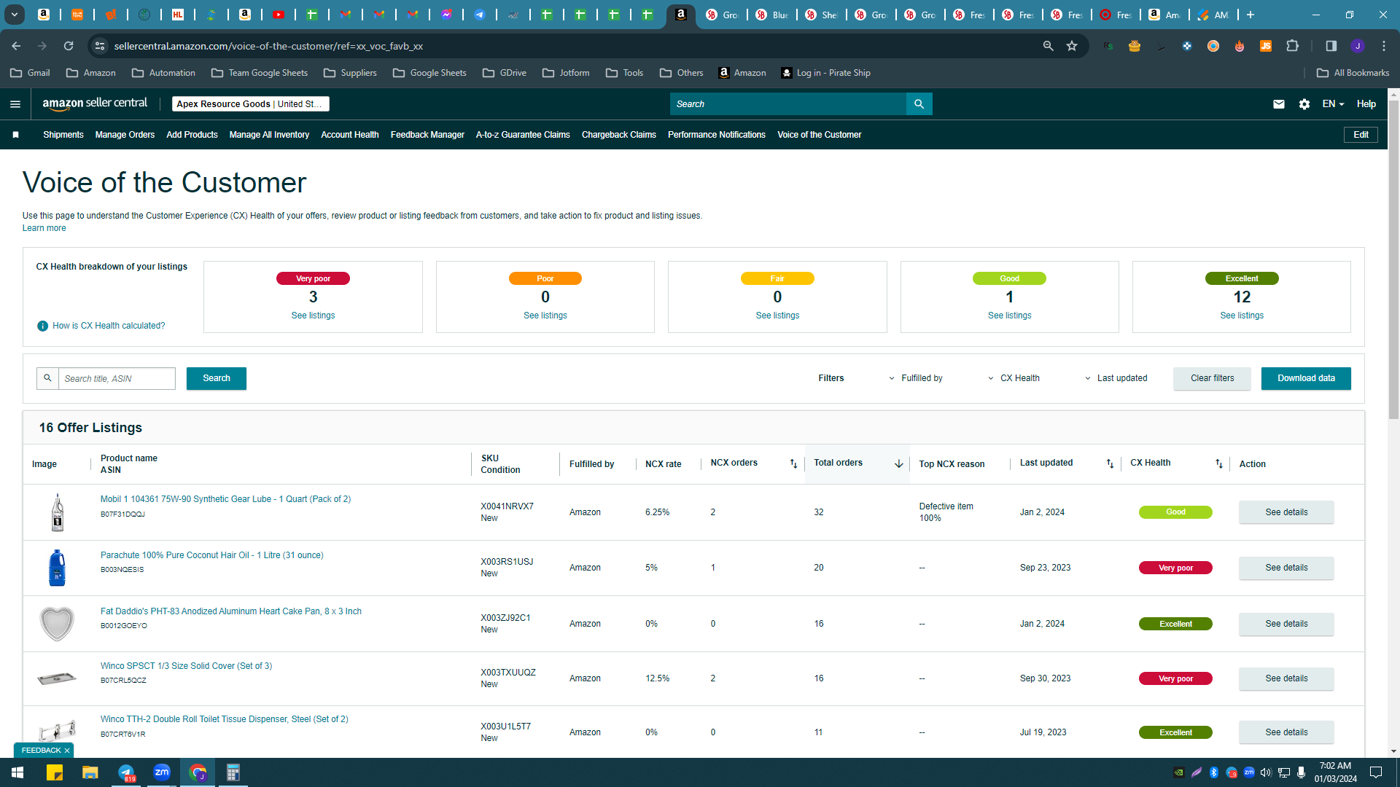Sort by Last updated column arrows

[x=1110, y=463]
